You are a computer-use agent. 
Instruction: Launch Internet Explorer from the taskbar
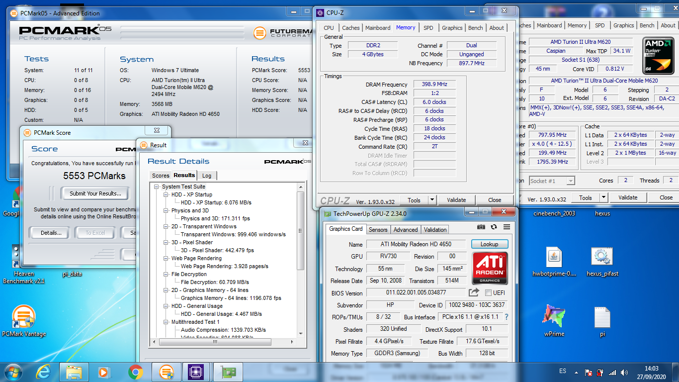click(x=44, y=372)
